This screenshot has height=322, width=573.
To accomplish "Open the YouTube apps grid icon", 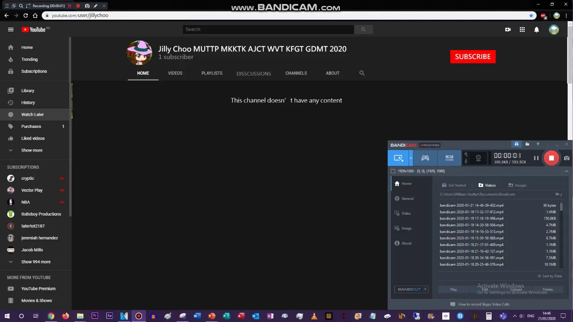I will click(522, 30).
